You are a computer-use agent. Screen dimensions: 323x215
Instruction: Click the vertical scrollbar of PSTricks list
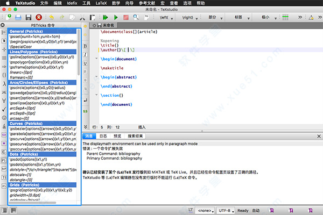[79, 52]
